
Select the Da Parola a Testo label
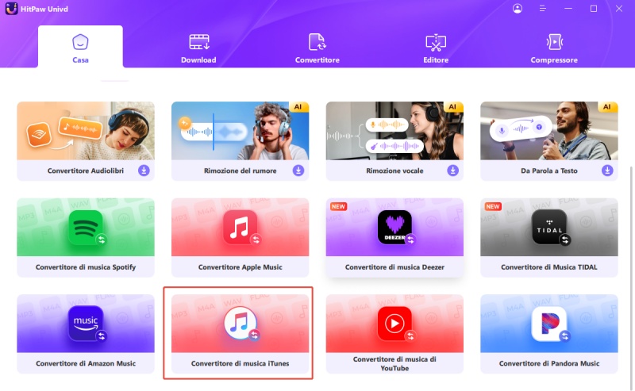click(x=549, y=171)
